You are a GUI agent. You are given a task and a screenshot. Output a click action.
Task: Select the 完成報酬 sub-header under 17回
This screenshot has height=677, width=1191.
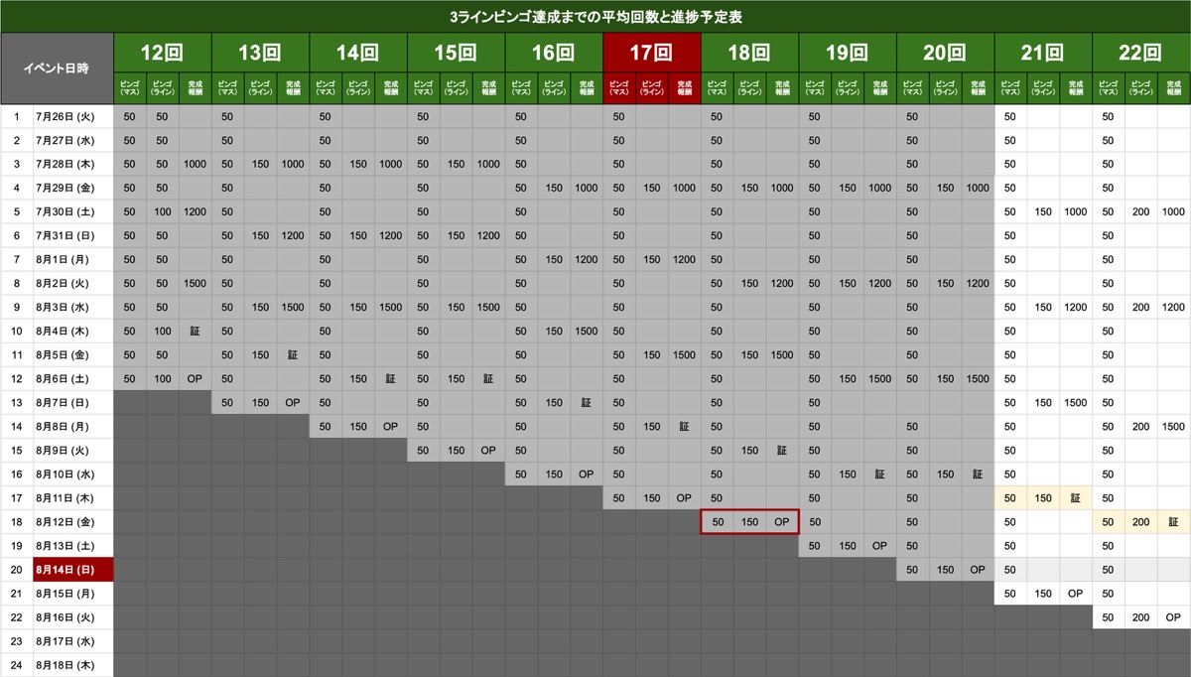684,88
